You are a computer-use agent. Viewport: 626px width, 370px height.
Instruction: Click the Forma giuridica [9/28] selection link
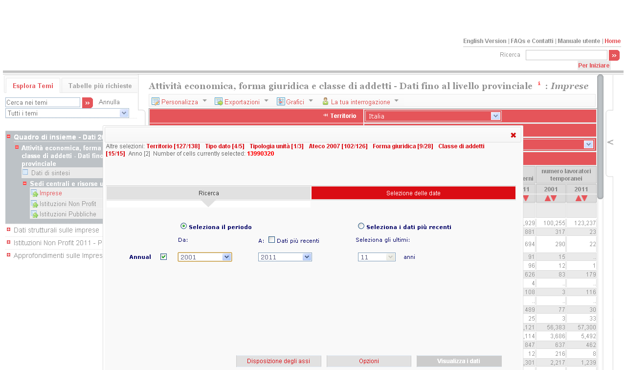pyautogui.click(x=403, y=146)
